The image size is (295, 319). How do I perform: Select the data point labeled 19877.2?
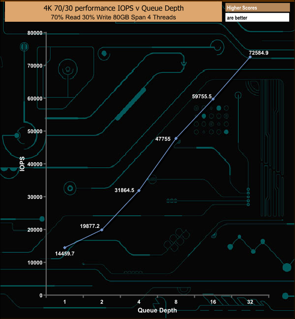[x=102, y=230]
